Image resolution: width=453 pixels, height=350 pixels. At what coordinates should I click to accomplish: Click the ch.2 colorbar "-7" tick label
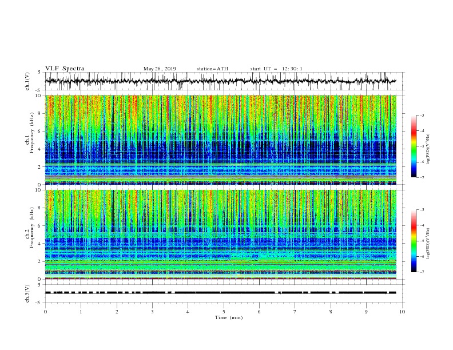[x=422, y=272]
